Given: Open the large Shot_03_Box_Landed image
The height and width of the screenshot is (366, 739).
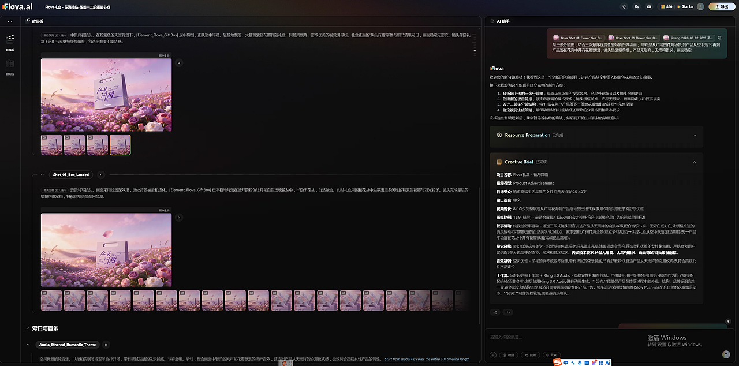Looking at the screenshot, I should (x=106, y=250).
